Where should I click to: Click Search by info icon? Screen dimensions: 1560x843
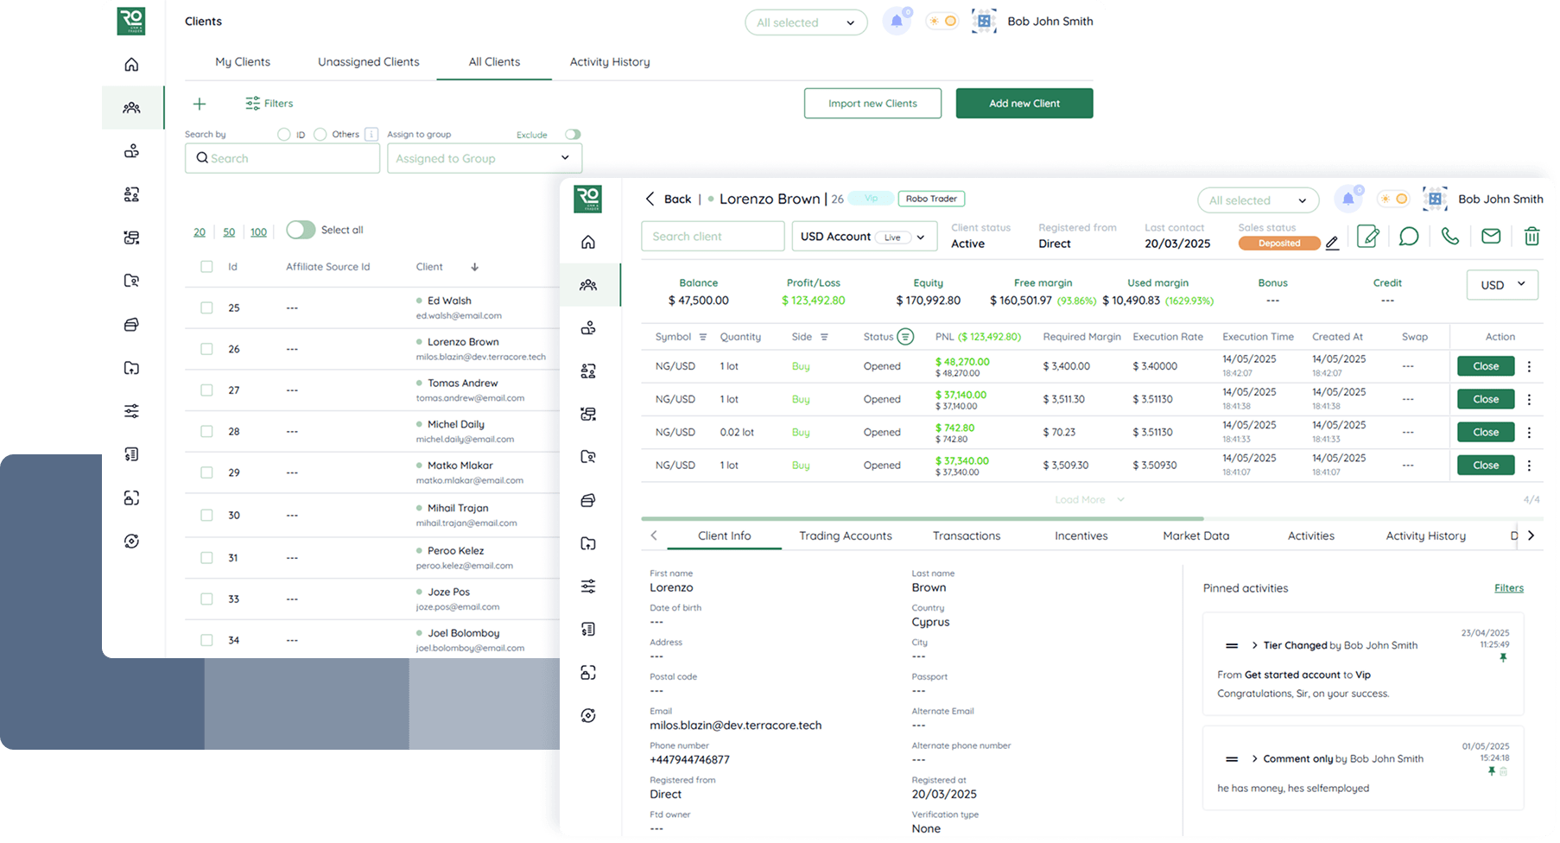click(371, 134)
